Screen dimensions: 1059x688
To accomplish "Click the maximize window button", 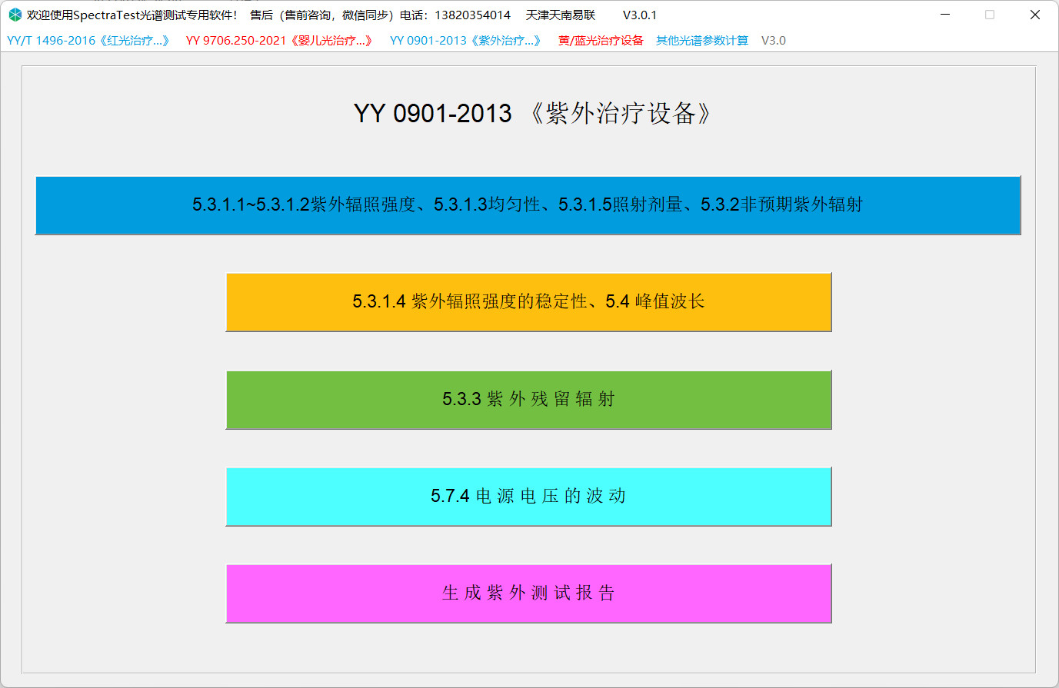I will (990, 15).
